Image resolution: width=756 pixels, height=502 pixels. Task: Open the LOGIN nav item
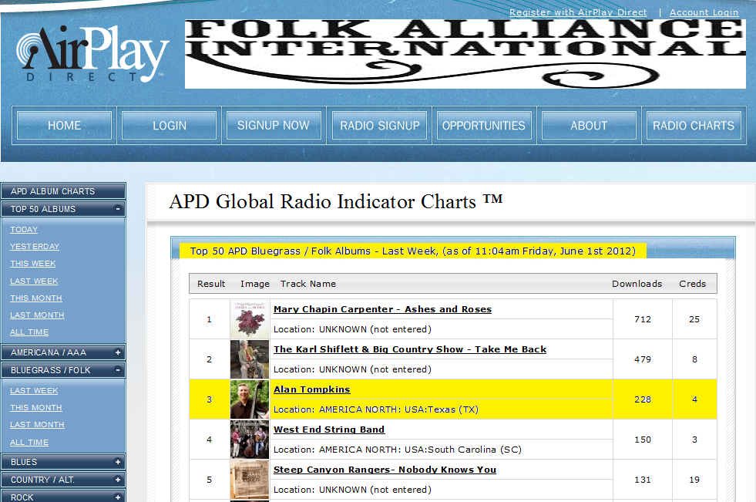click(x=170, y=126)
